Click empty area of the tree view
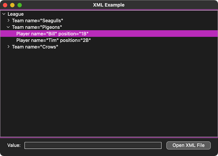The image size is (218, 156). [109, 92]
